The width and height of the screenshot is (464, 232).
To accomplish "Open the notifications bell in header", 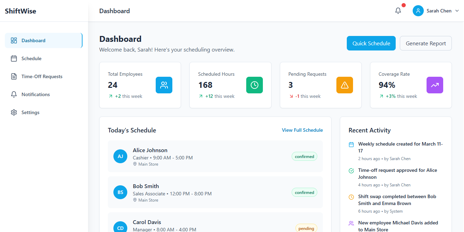I will tap(398, 11).
